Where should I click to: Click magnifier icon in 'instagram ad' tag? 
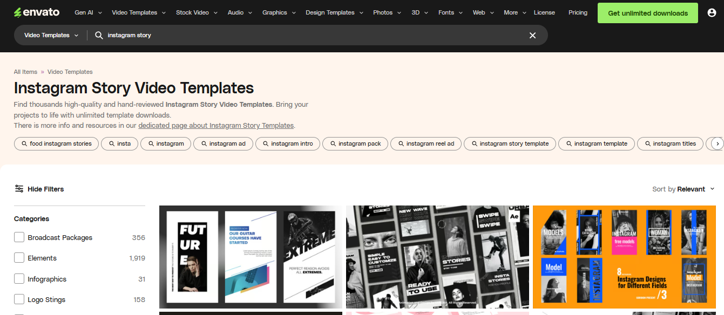[x=204, y=143]
